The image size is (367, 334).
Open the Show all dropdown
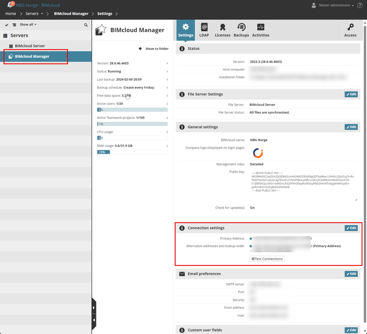(28, 24)
